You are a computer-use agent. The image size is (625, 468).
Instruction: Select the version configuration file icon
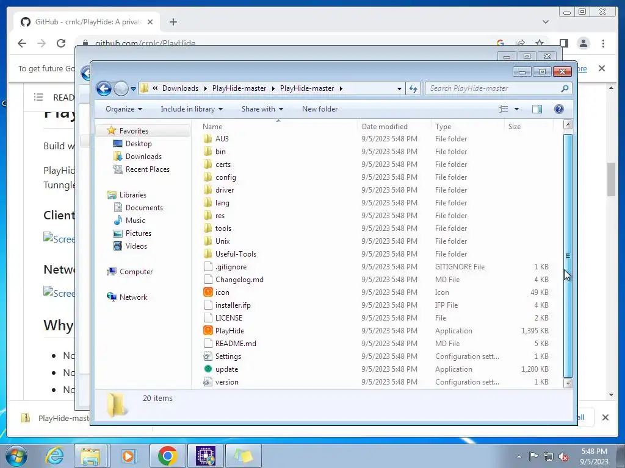tap(208, 381)
